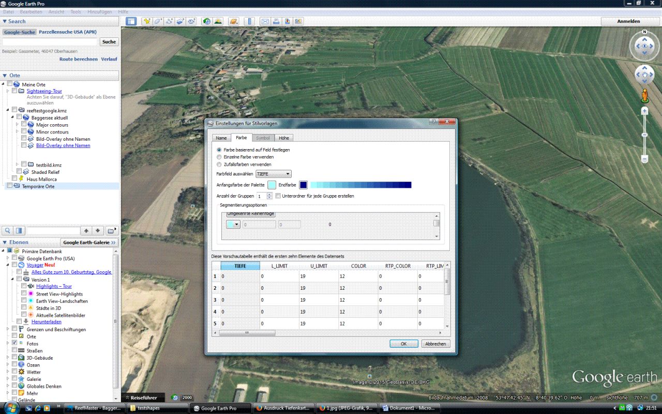The image size is (662, 414).
Task: Switch to the Höhe tab
Action: coord(284,138)
